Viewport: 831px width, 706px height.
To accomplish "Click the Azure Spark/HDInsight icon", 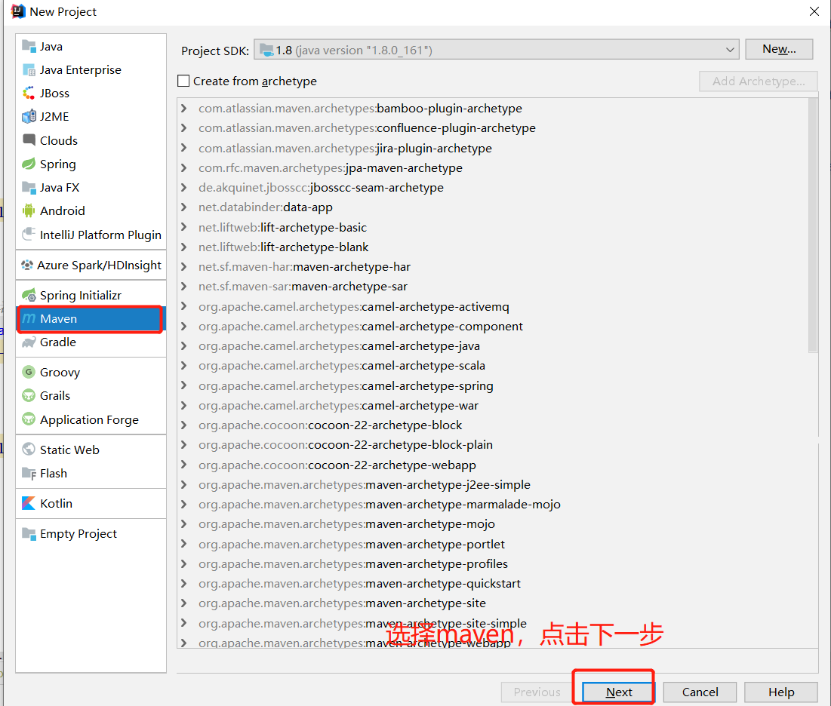I will tap(27, 265).
